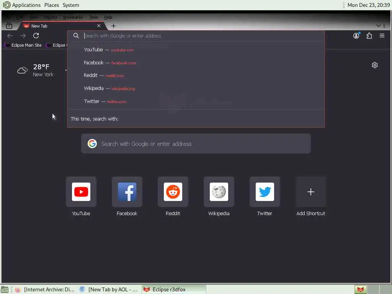This screenshot has height=294, width=392.
Task: Open the Places system menu
Action: 52,5
